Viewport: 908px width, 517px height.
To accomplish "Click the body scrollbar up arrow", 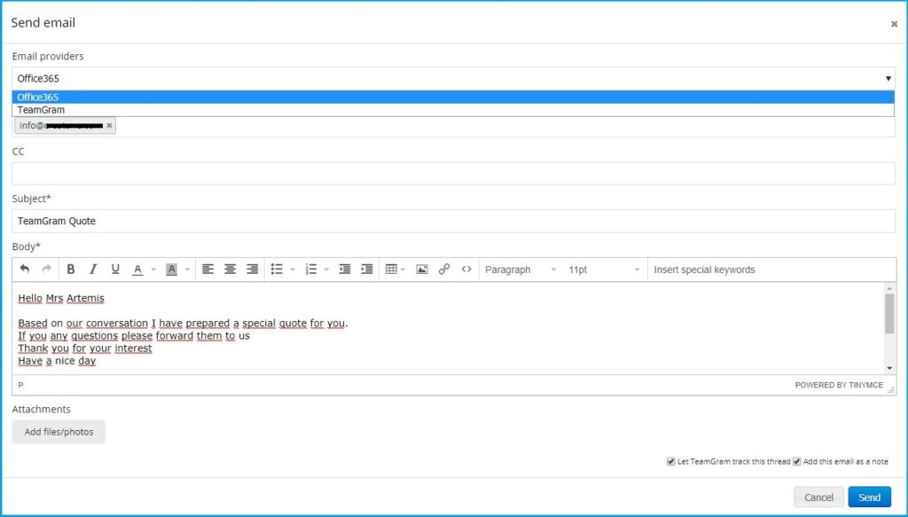I will [x=889, y=287].
